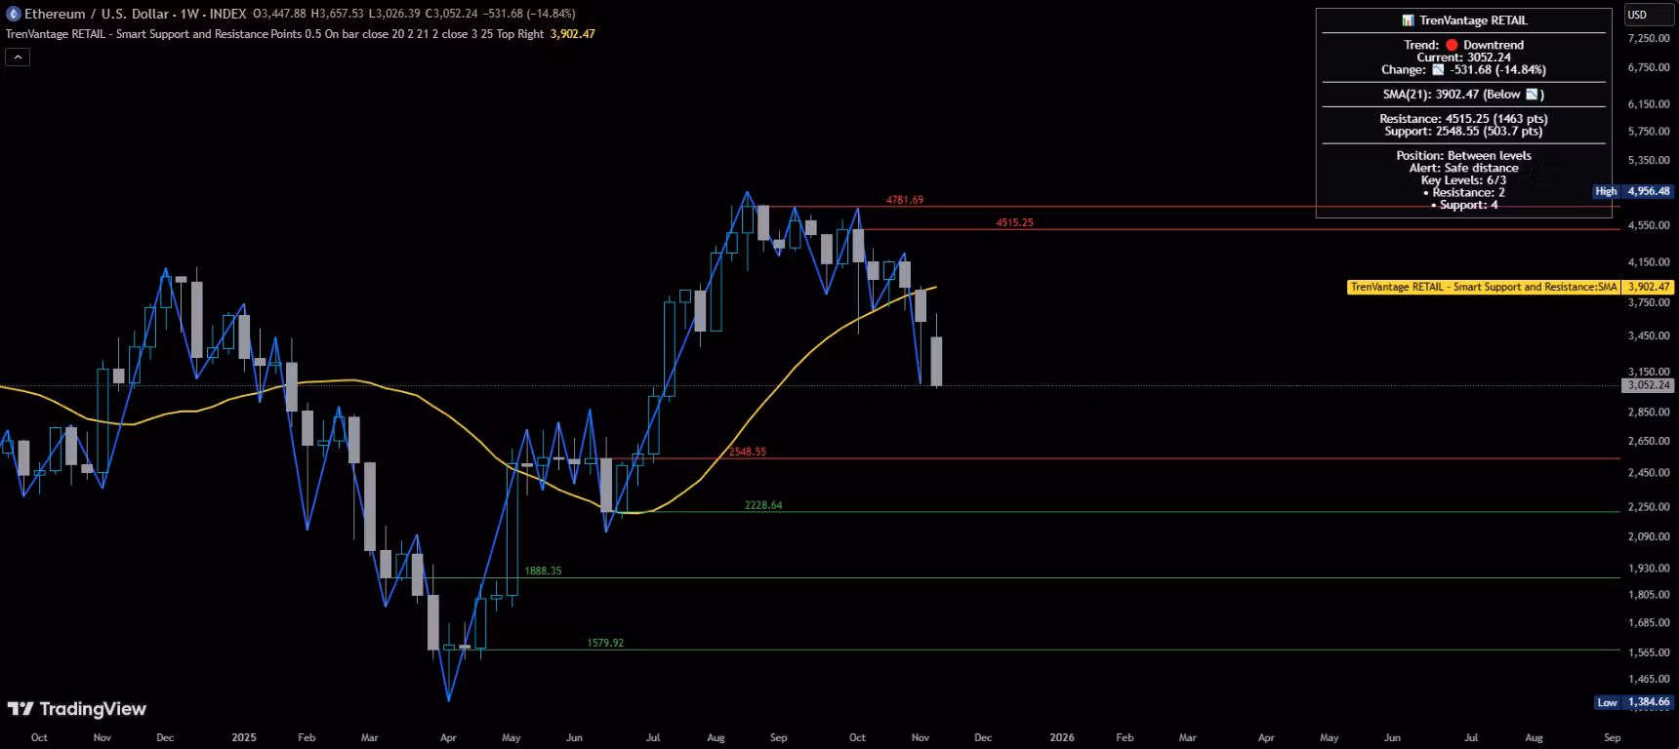Click the Ethereum coin logo icon
This screenshot has height=749, width=1679.
[x=14, y=14]
